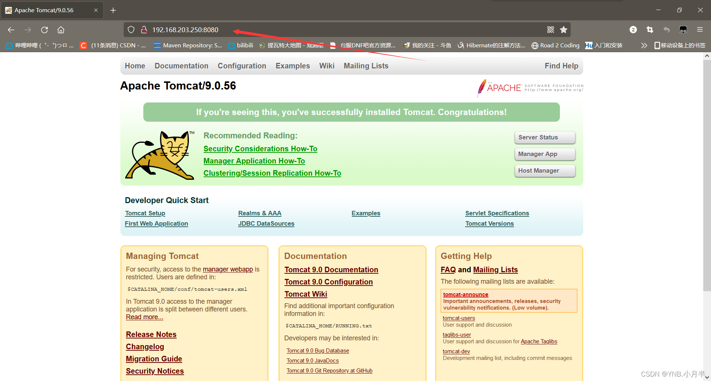Image resolution: width=711 pixels, height=381 pixels.
Task: Open the Examples navigation item in top bar
Action: (293, 66)
